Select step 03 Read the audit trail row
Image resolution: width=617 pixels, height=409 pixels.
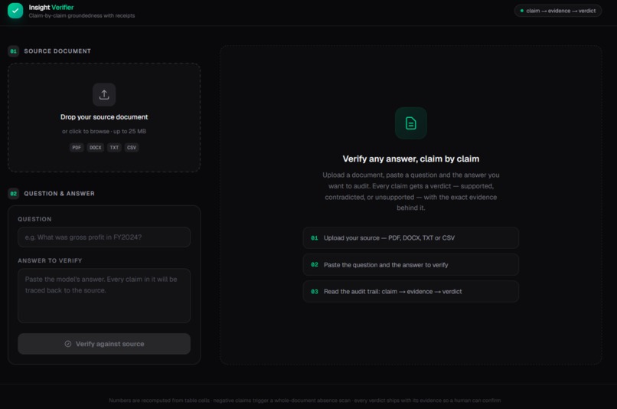pos(411,291)
